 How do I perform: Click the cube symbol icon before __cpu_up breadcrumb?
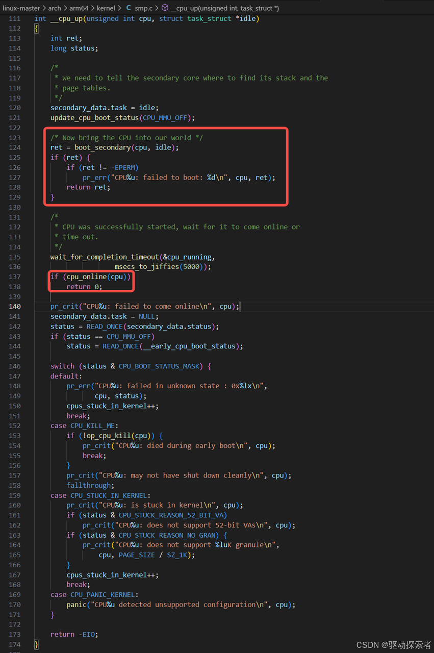[165, 8]
